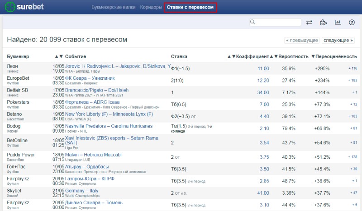
Task: Click coefficient 3.75 in Paddy Power row
Action: [264, 157]
